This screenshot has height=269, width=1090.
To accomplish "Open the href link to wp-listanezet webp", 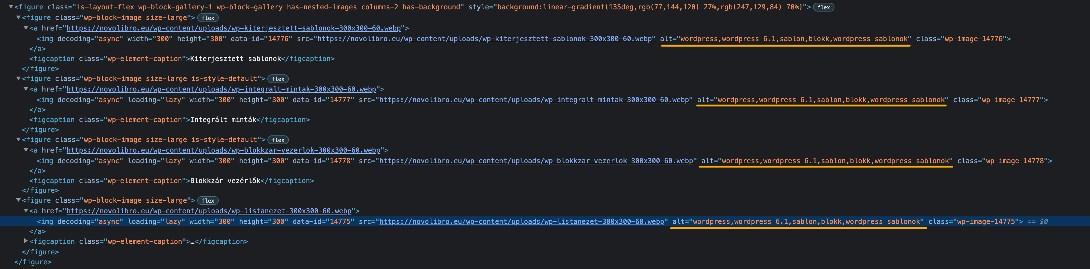I will [209, 211].
